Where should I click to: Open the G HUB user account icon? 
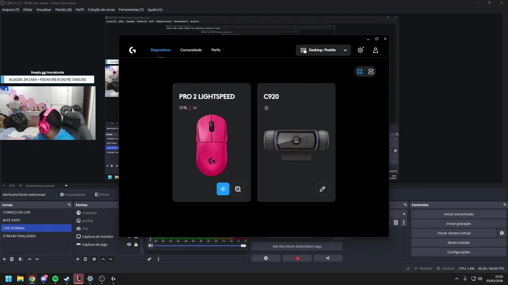pos(375,50)
